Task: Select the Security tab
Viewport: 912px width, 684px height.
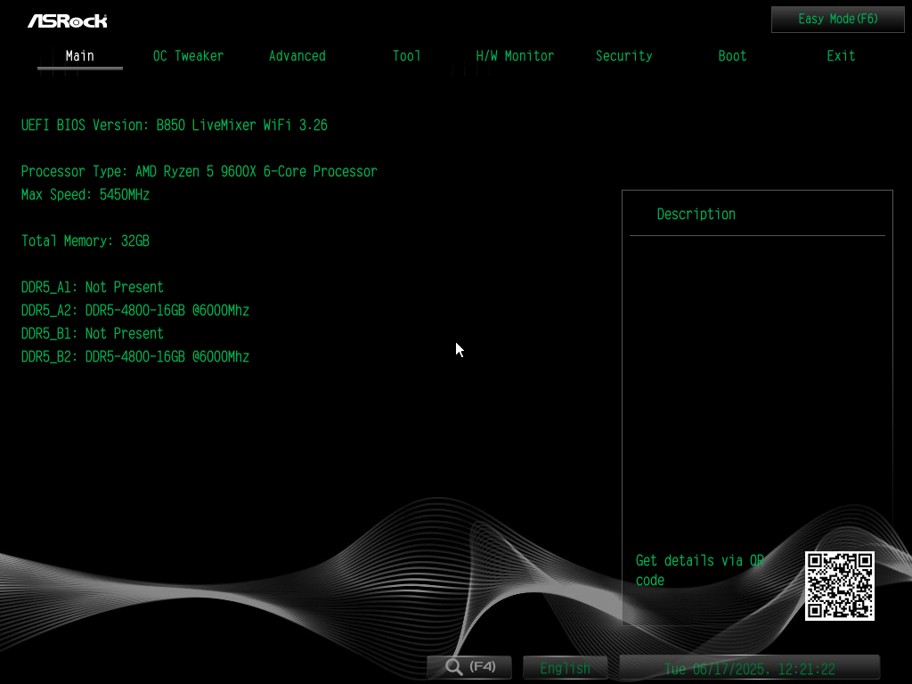Action: click(623, 56)
